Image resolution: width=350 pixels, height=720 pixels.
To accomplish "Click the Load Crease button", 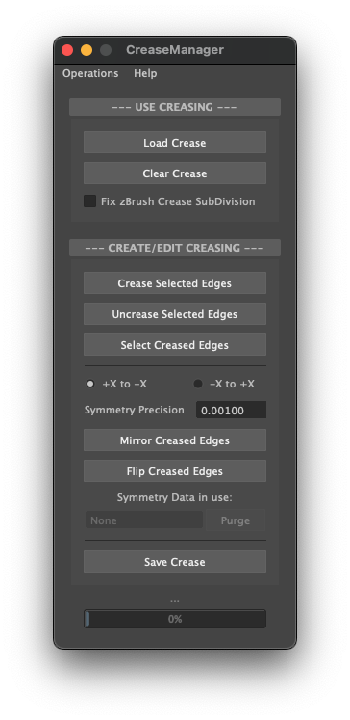I will [x=175, y=143].
